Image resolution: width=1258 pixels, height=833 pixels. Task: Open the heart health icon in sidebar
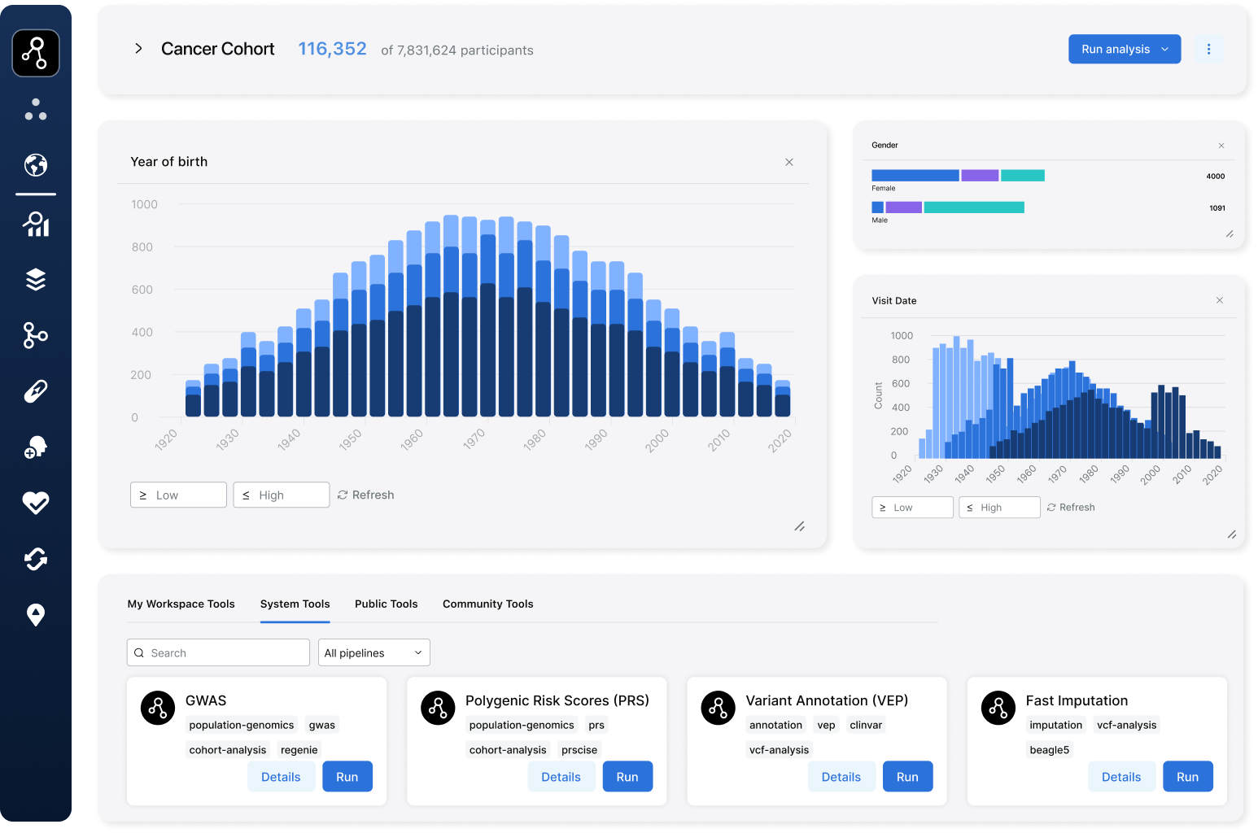click(x=35, y=503)
